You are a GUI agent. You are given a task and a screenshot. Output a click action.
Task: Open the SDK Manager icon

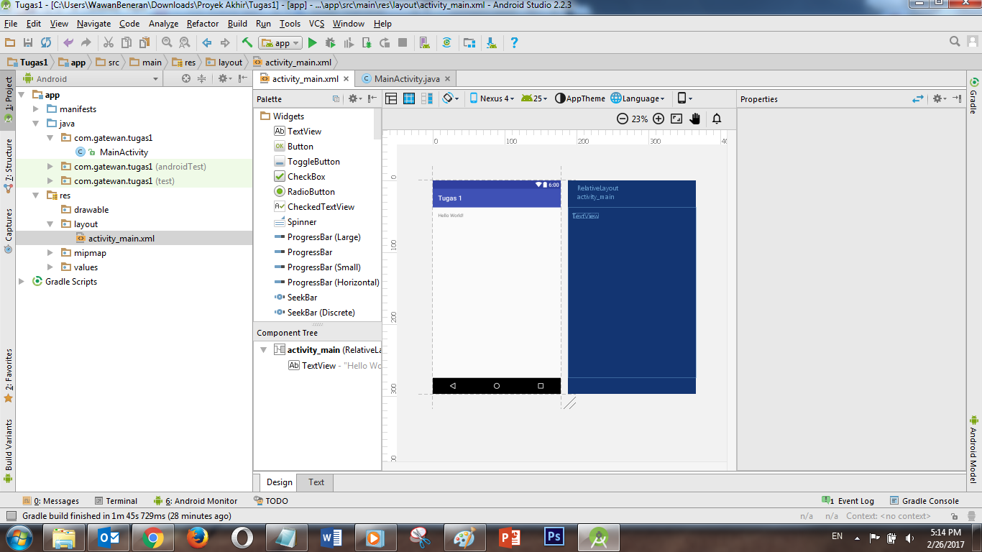click(x=491, y=43)
